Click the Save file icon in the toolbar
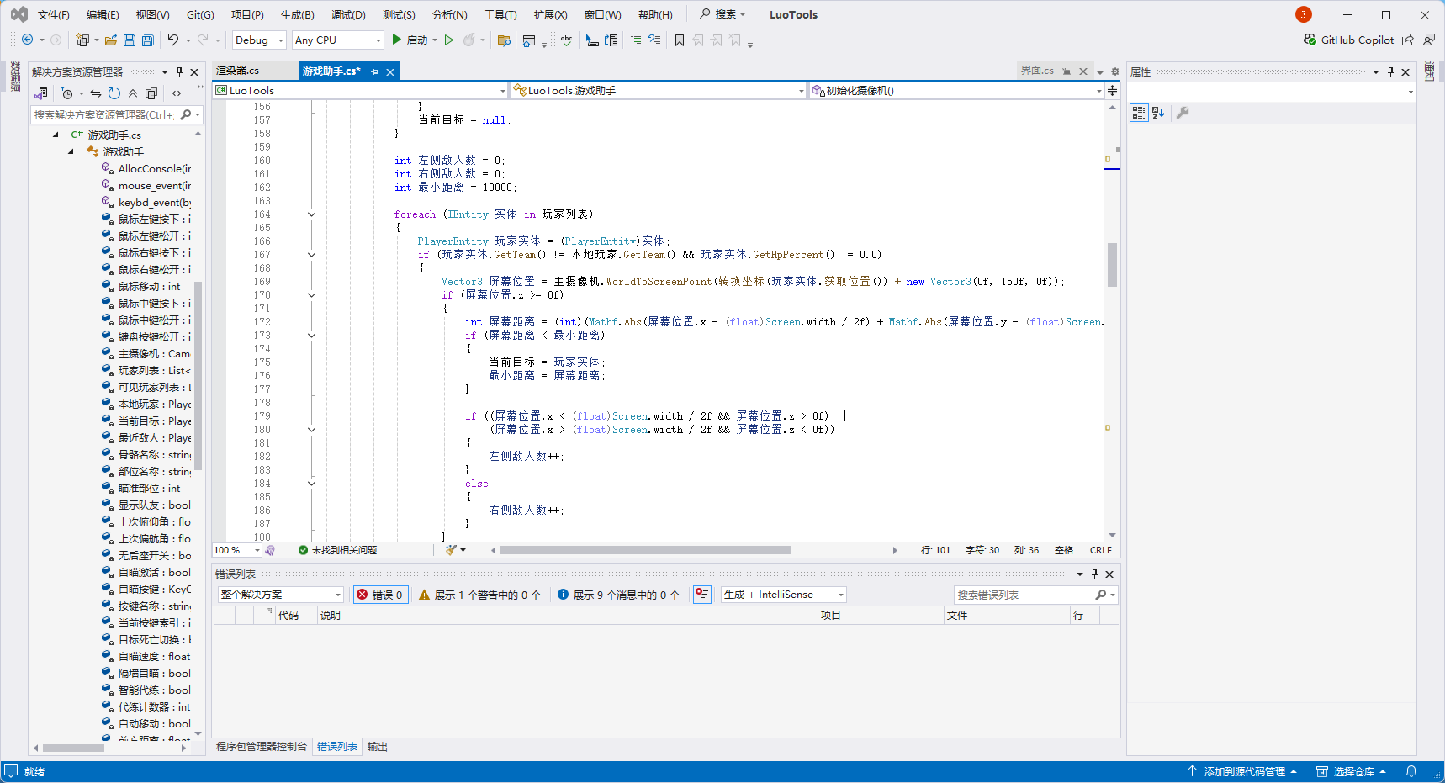1445x783 pixels. [x=128, y=40]
